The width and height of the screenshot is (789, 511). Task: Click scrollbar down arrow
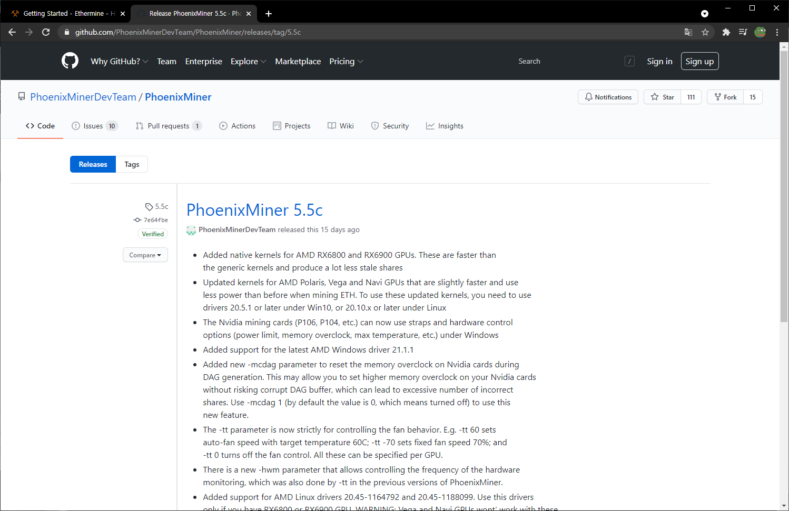784,506
